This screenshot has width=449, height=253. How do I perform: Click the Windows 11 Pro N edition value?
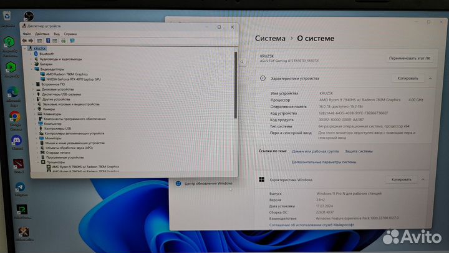point(349,193)
